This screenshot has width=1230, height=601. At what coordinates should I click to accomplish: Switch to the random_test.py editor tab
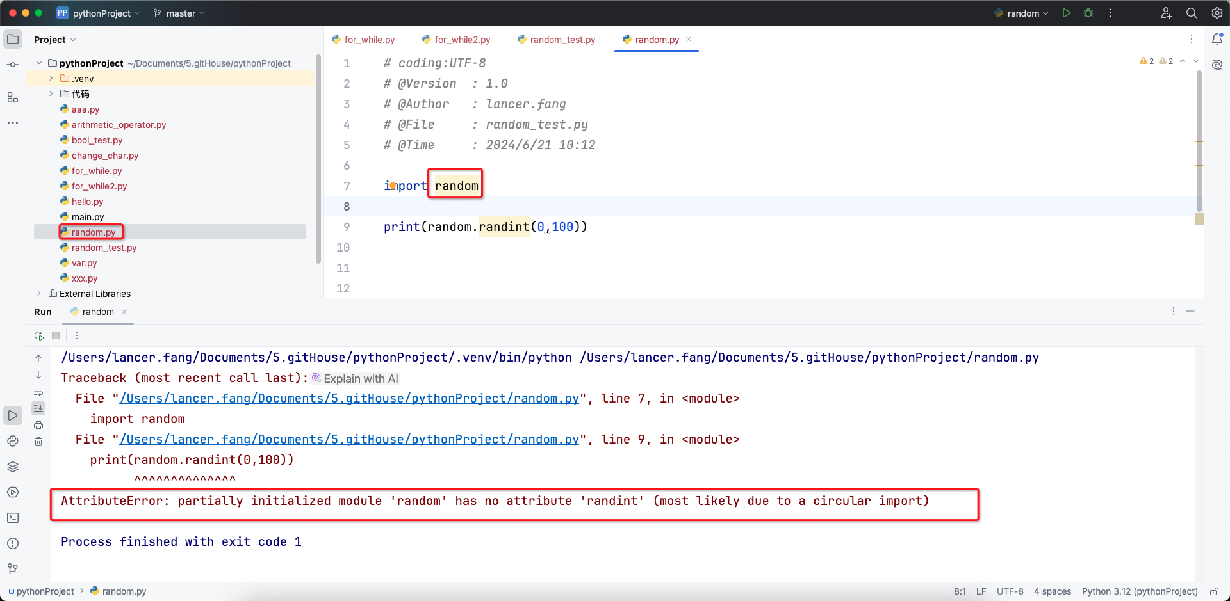[562, 40]
